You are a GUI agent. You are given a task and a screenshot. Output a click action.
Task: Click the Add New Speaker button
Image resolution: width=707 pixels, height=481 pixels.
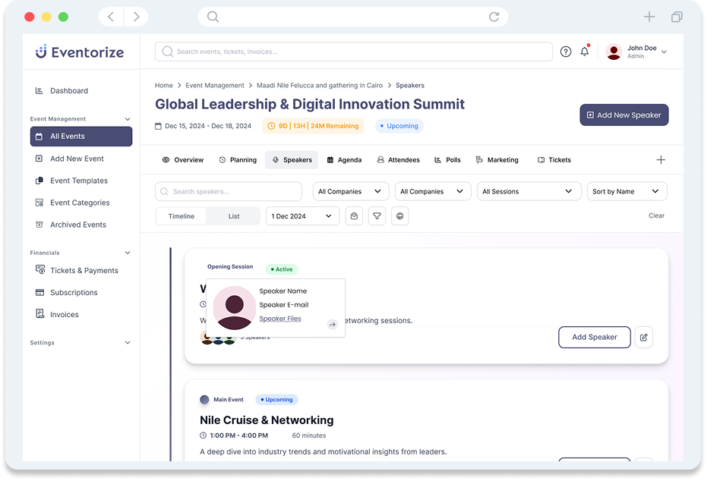623,115
